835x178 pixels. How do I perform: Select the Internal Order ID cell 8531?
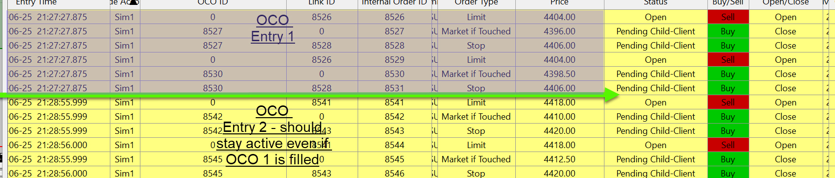[x=395, y=88]
